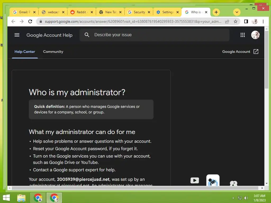Open Chrome profile avatar in toolbar
Image resolution: width=271 pixels, height=203 pixels.
254,21
